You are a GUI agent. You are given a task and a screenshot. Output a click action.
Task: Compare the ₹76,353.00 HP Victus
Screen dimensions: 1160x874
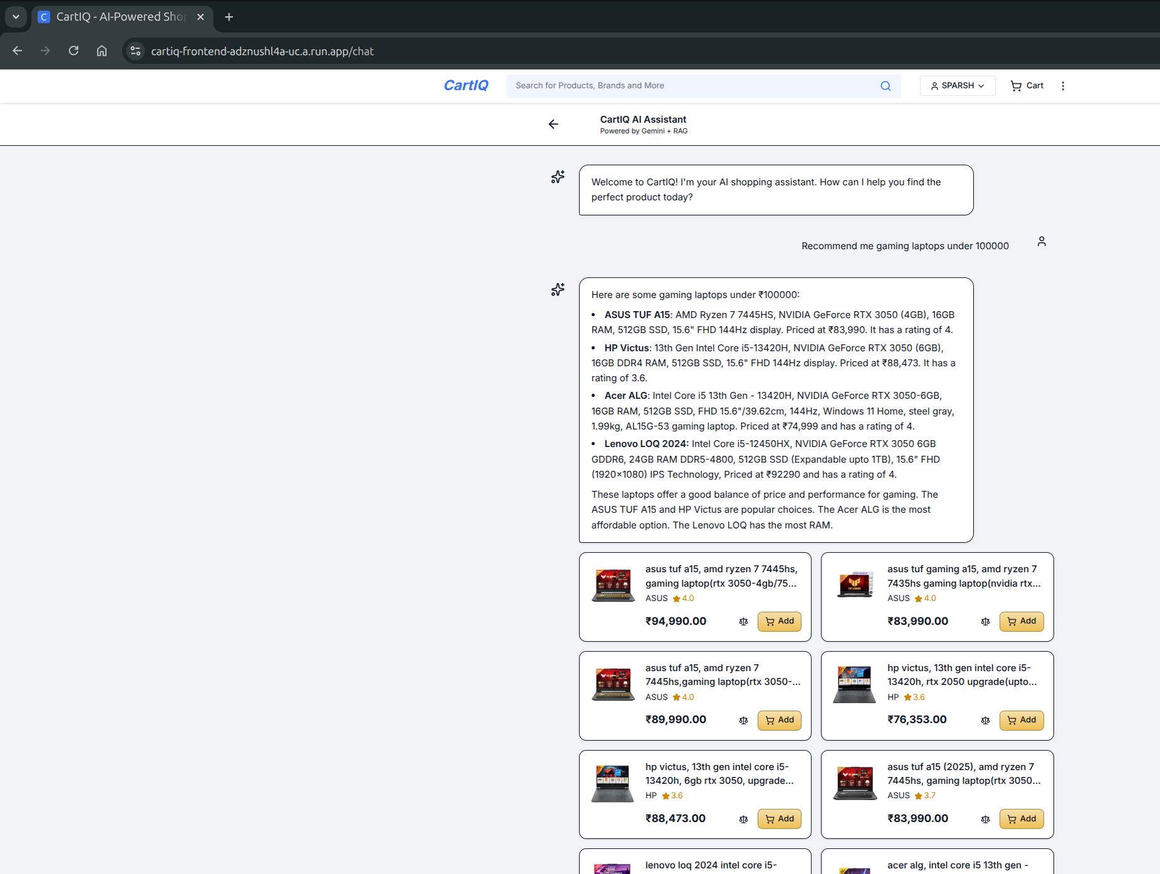pos(985,721)
